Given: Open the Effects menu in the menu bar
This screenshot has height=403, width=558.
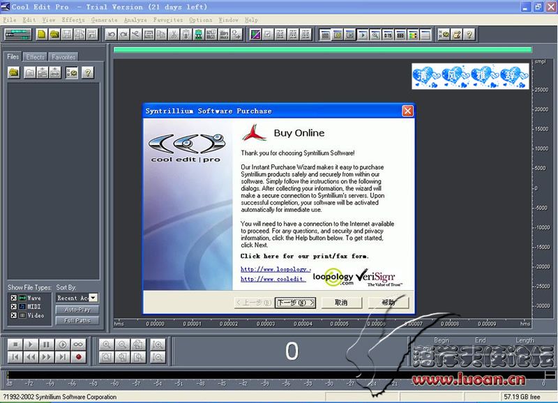Looking at the screenshot, I should click(x=73, y=20).
